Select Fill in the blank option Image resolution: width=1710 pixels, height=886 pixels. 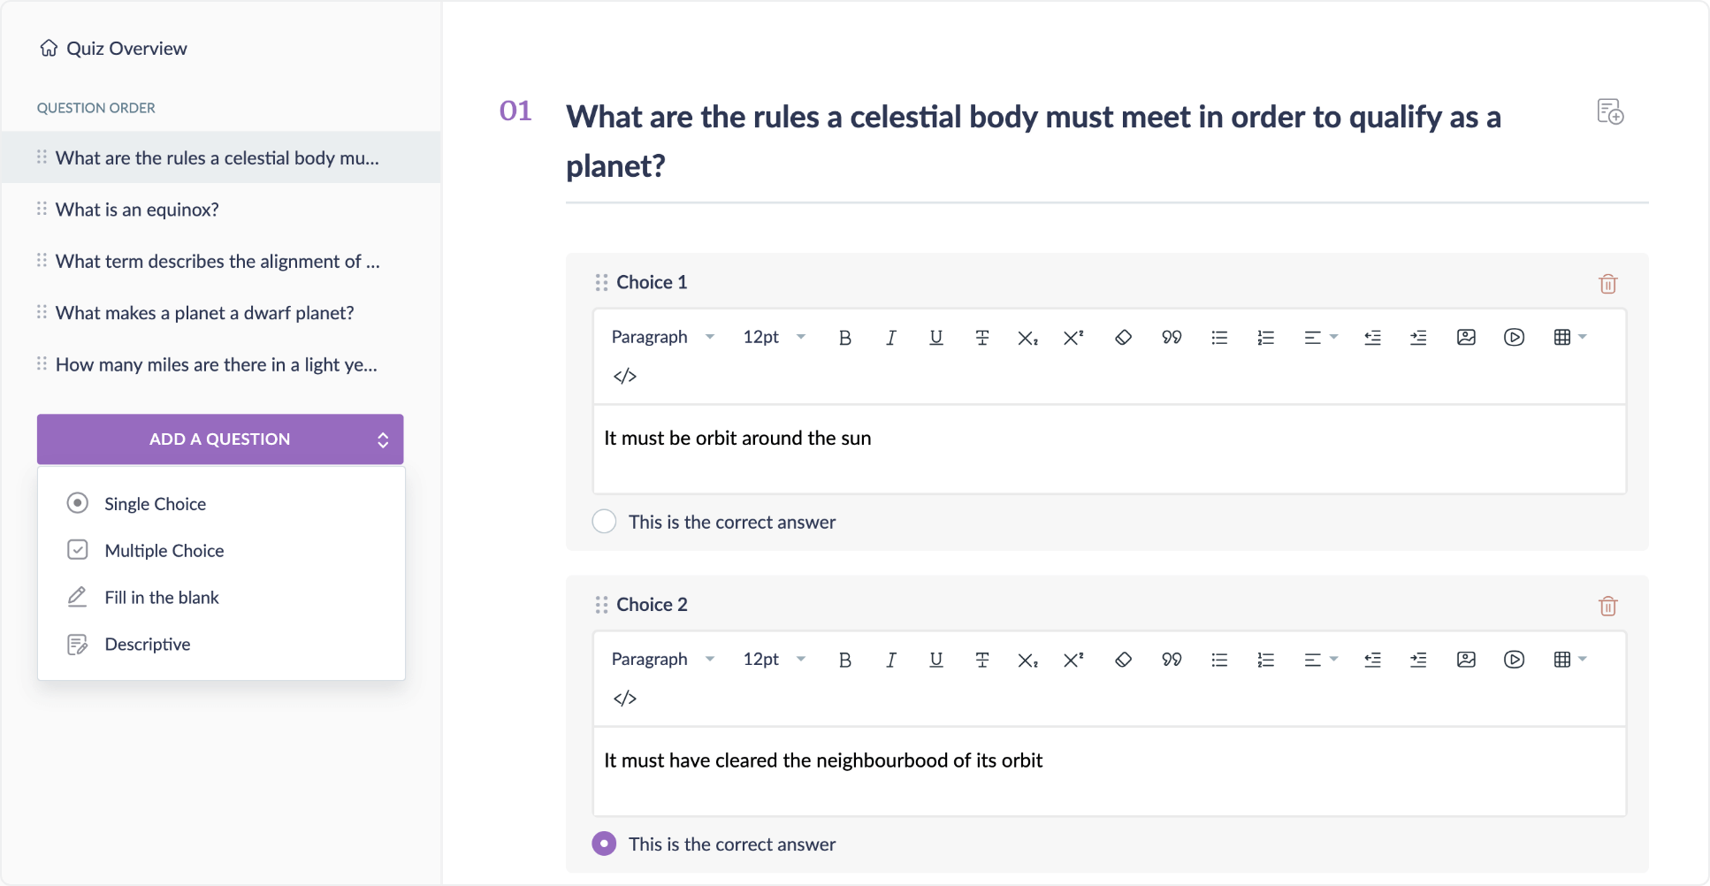pyautogui.click(x=161, y=598)
